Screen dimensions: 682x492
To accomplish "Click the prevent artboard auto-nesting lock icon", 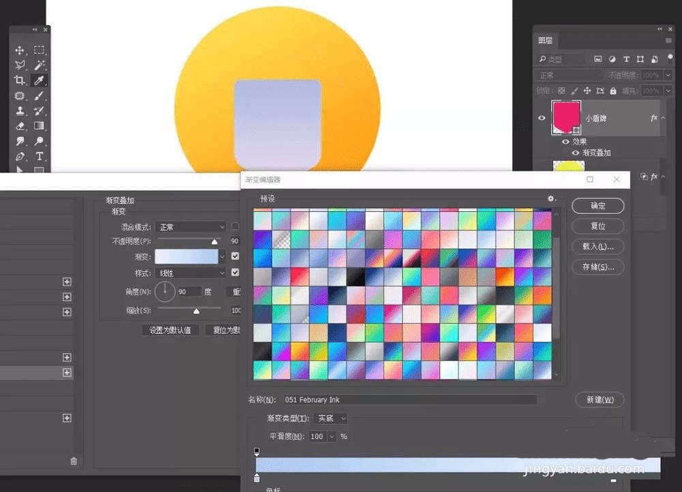I will pyautogui.click(x=600, y=91).
